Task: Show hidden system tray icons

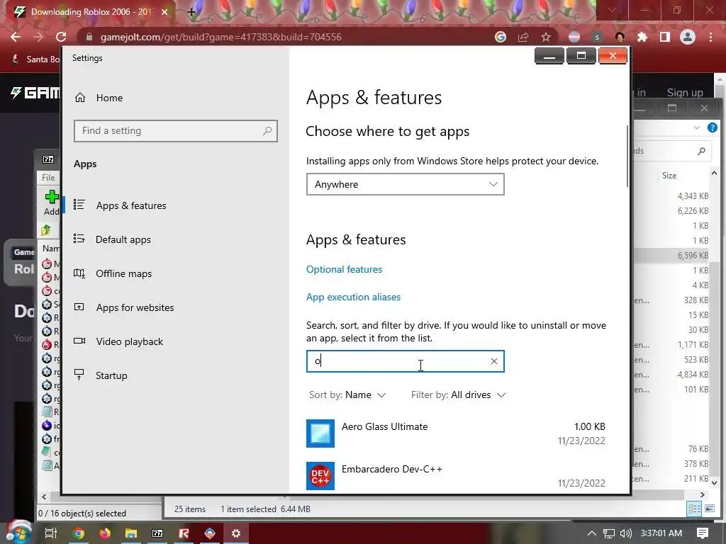Action: pos(591,533)
